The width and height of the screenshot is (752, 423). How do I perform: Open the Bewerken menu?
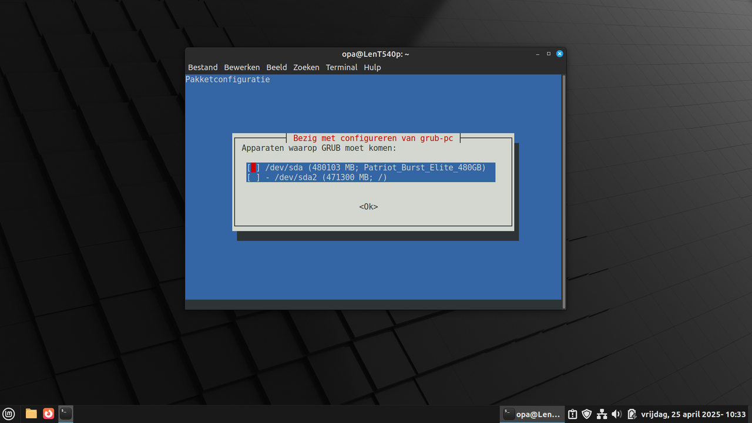242,68
